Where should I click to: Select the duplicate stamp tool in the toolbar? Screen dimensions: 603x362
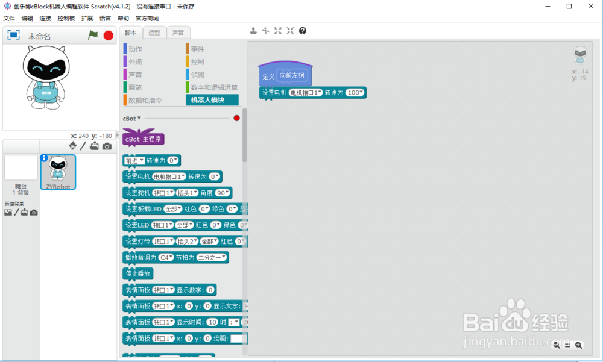pyautogui.click(x=253, y=30)
